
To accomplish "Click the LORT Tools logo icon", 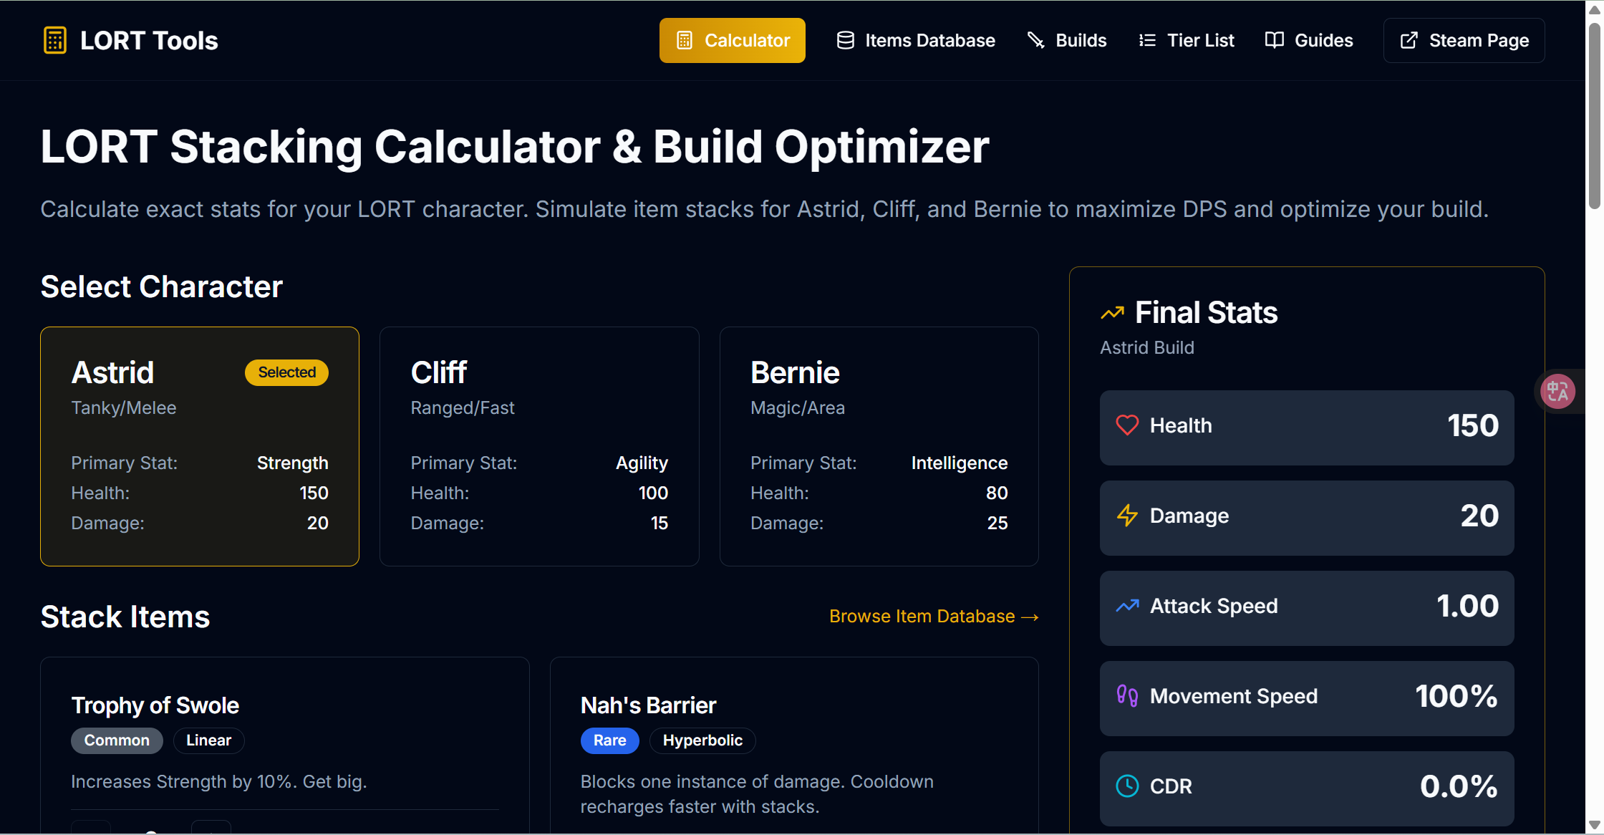I will click(x=54, y=40).
